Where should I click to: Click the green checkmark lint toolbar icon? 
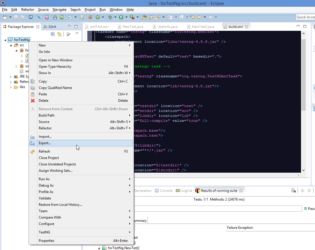(70, 17)
